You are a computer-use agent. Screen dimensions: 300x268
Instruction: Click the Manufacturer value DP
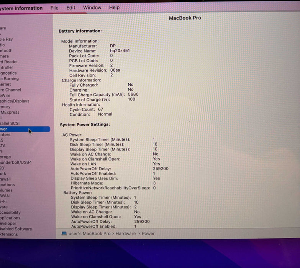coord(113,46)
